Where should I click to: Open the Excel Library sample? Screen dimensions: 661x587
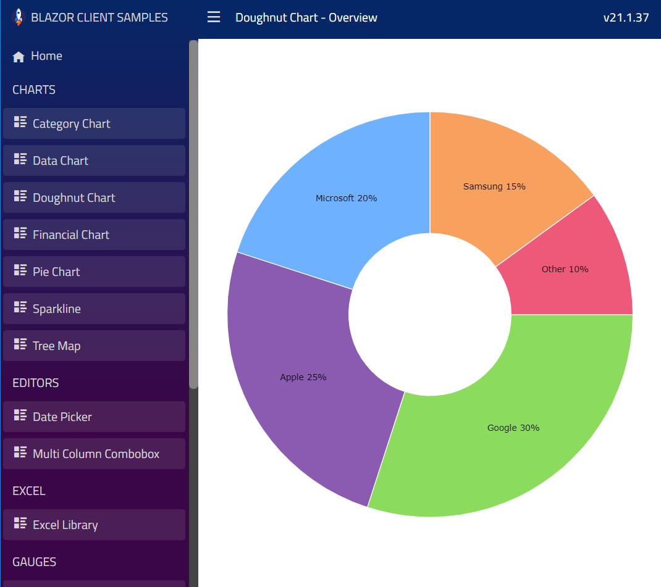pyautogui.click(x=94, y=525)
